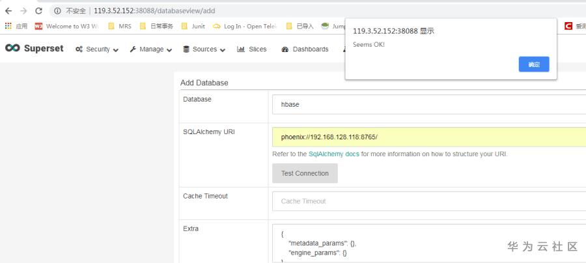This screenshot has width=586, height=263.
Task: Click the browser forward arrow
Action: pos(23,10)
